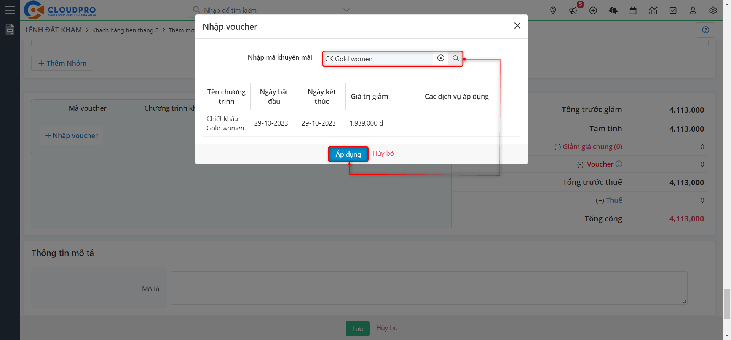Search the promo code with magnifier

pos(456,58)
